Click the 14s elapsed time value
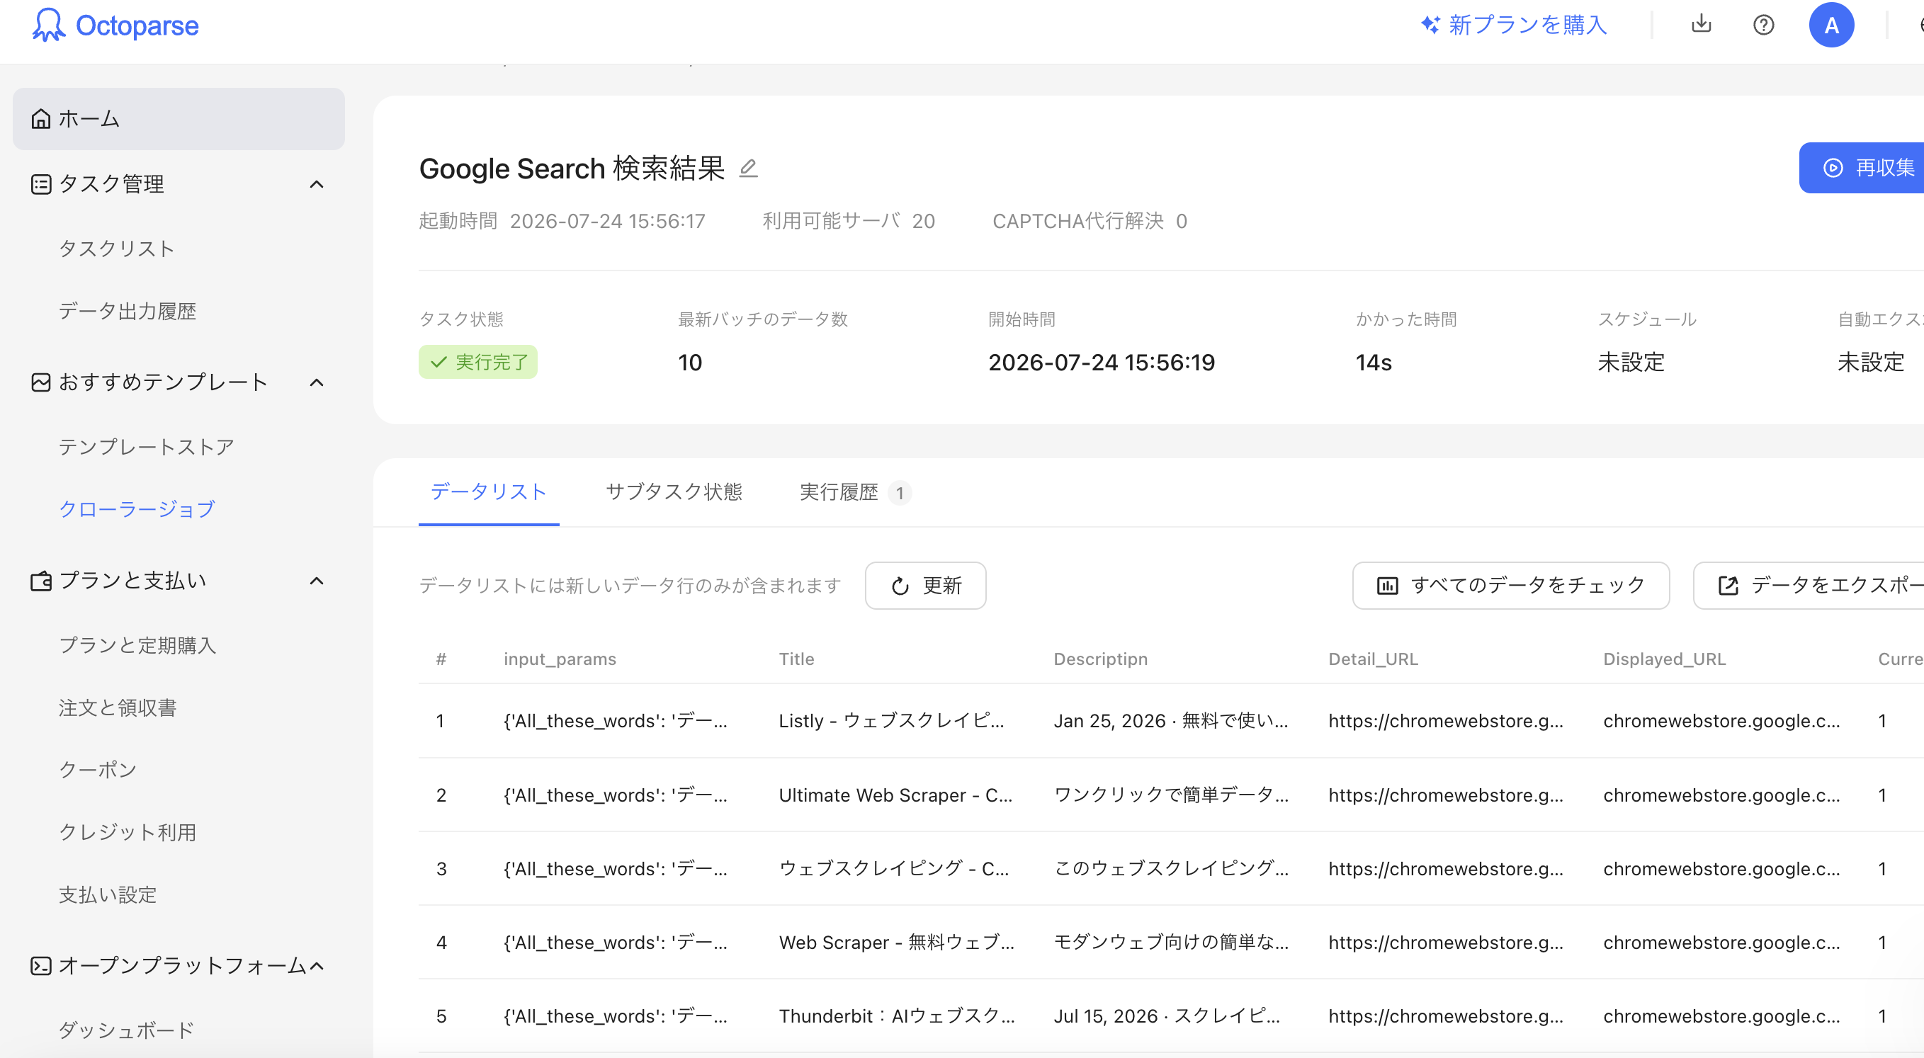1924x1058 pixels. pos(1374,363)
